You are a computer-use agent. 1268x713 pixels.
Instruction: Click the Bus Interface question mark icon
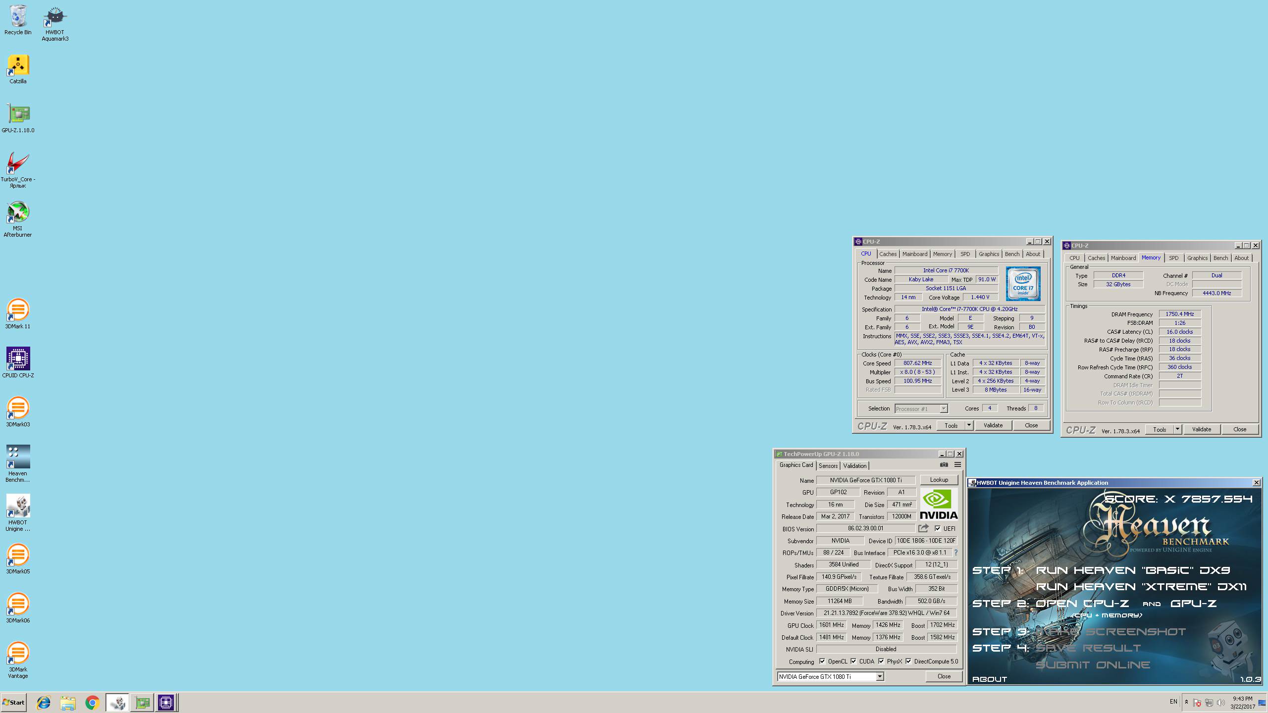pos(956,553)
